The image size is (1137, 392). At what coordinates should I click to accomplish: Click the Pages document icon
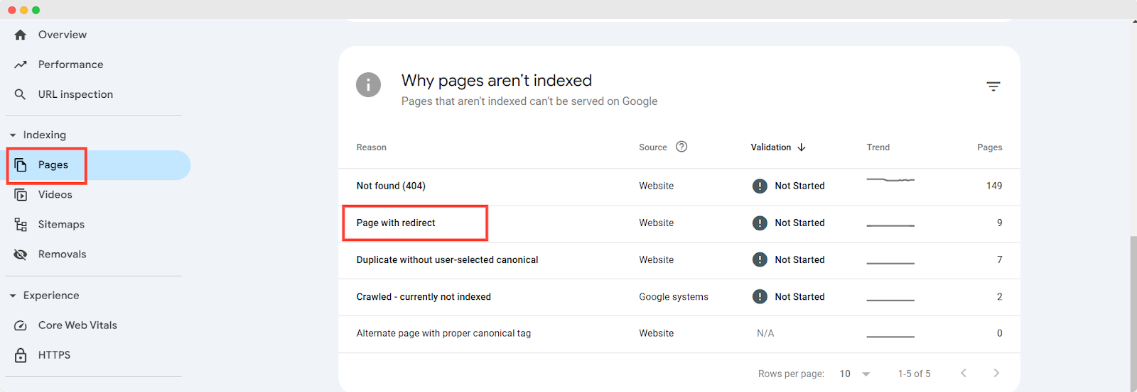coord(21,165)
